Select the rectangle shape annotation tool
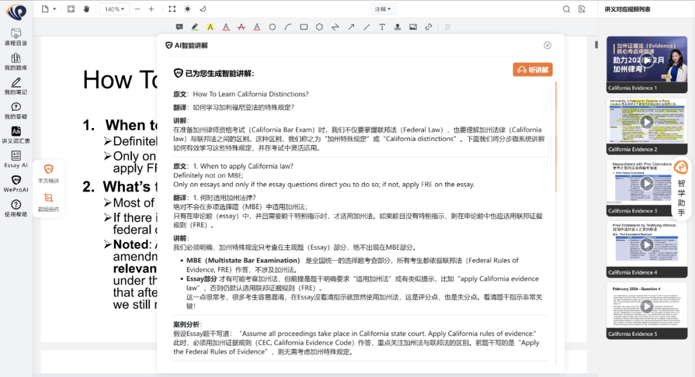Screen dimensions: 695x377 click(303, 27)
